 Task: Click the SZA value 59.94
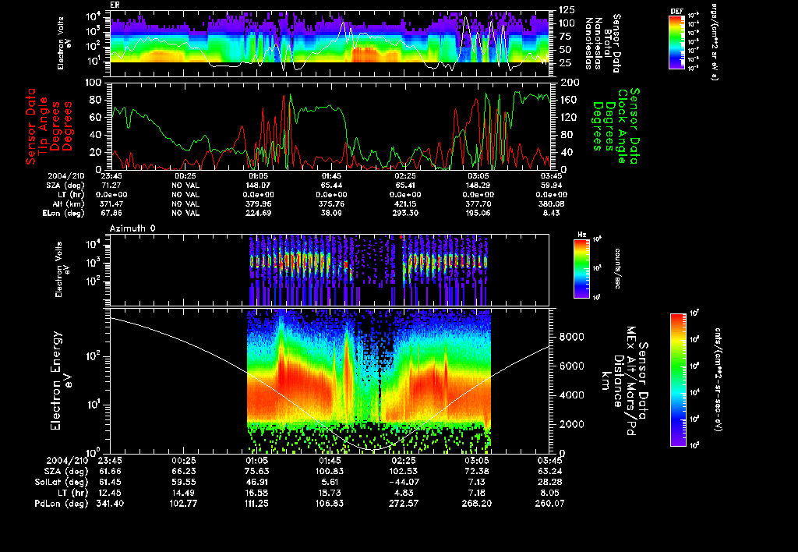point(551,185)
